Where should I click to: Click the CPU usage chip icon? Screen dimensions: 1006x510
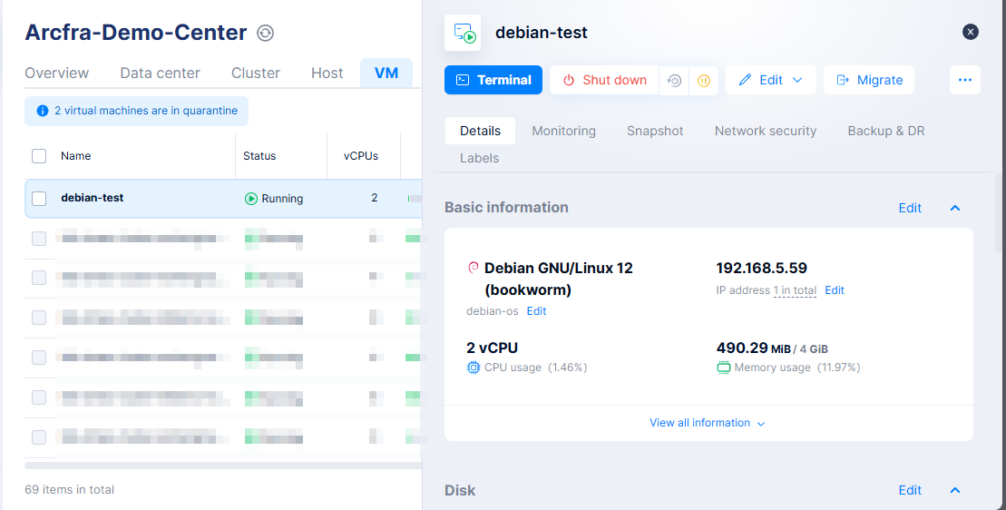pyautogui.click(x=473, y=368)
